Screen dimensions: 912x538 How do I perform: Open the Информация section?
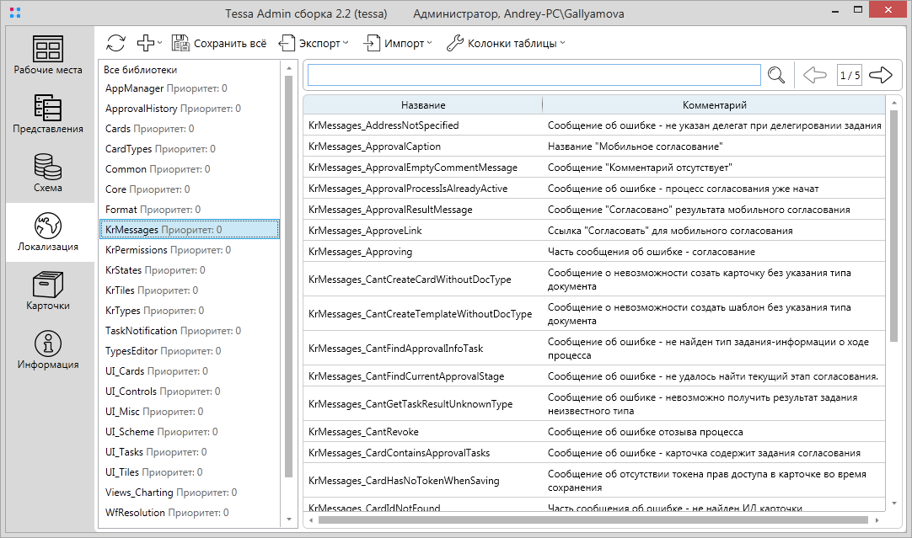48,350
